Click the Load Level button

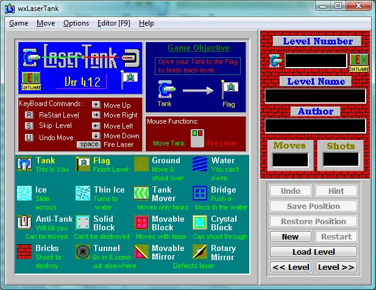point(313,252)
